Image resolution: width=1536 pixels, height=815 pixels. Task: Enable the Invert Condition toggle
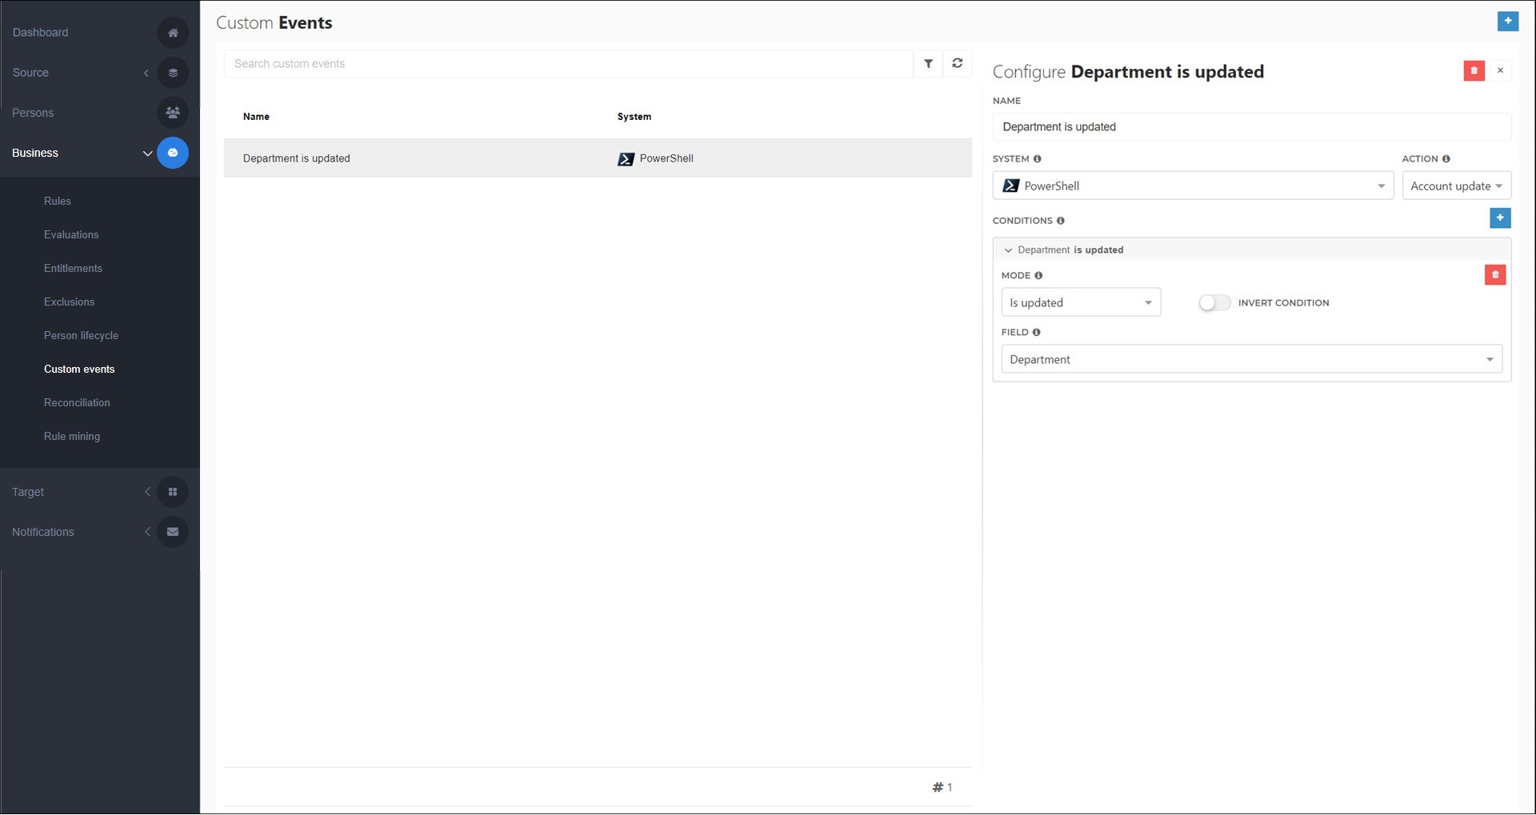(x=1214, y=302)
